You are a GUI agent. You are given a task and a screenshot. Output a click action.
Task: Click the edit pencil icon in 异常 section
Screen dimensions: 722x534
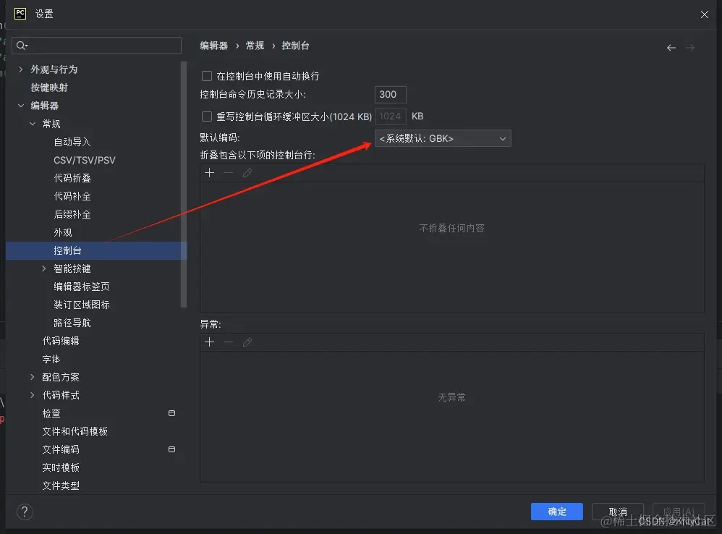click(247, 342)
